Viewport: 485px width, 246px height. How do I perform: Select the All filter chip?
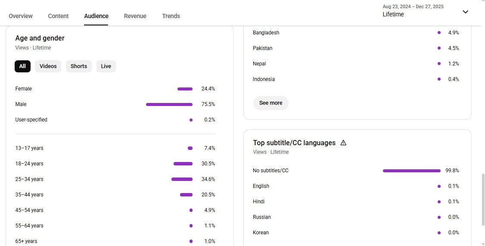click(x=22, y=66)
